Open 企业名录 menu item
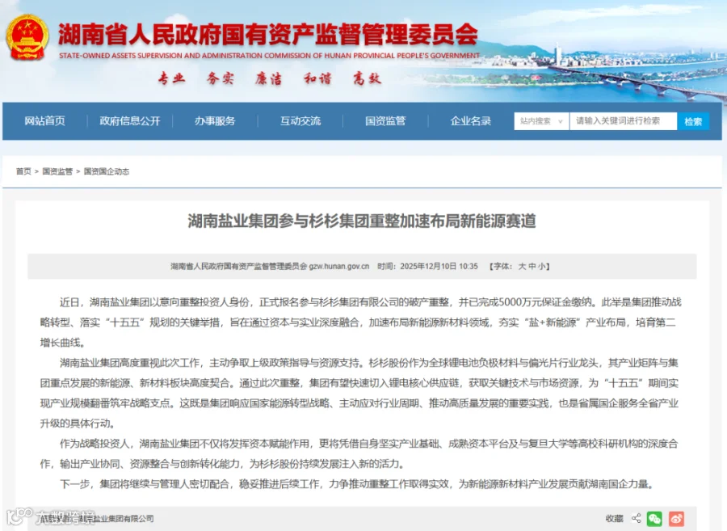 pos(471,121)
